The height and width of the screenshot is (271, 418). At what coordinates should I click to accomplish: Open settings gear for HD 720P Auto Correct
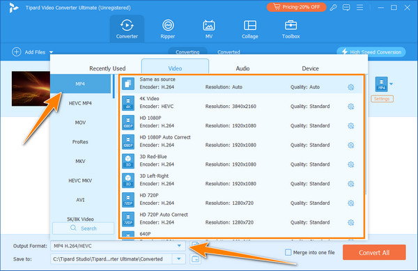[x=351, y=222]
